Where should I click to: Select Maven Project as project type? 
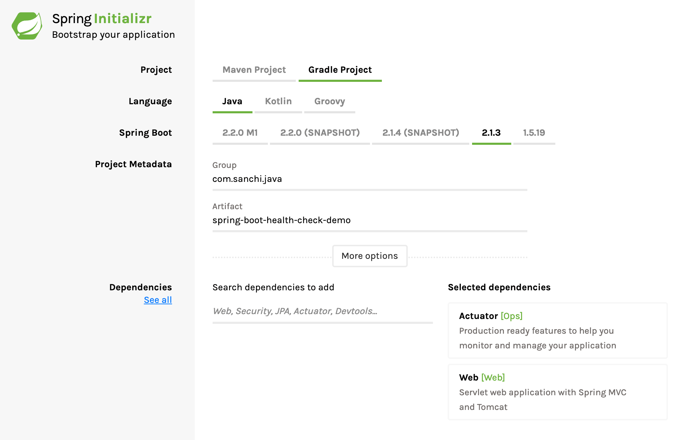[x=254, y=70]
